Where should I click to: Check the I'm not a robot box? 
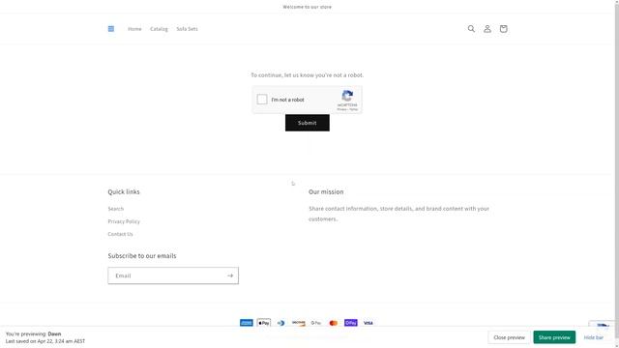point(262,100)
